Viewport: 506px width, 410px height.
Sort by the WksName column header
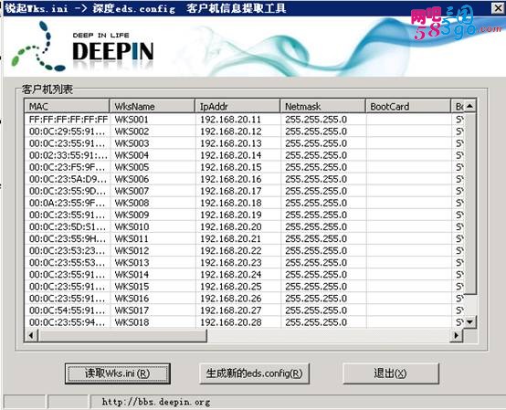point(153,107)
